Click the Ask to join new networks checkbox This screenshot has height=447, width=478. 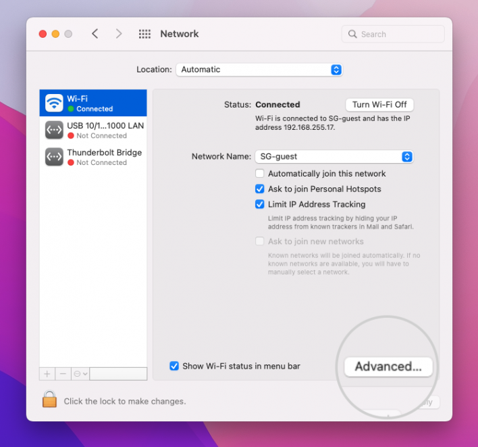259,241
